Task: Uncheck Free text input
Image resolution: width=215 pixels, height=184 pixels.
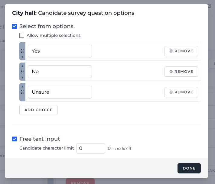Action: coord(15,139)
